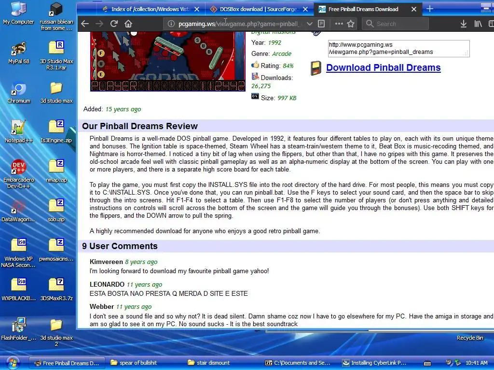Open the library icon in browser toolbar

tap(478, 24)
